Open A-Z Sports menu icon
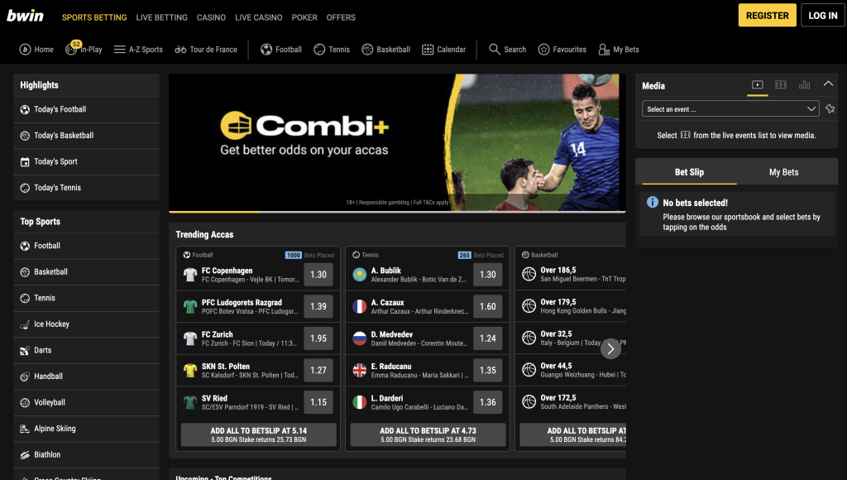Image resolution: width=847 pixels, height=480 pixels. click(x=119, y=49)
